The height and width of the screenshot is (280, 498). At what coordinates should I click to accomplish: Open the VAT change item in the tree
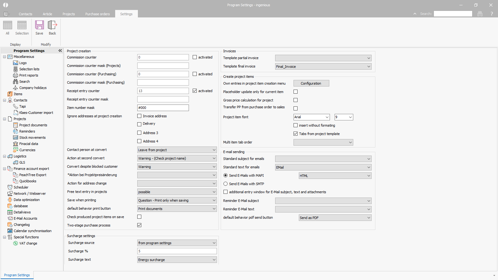pos(28,243)
